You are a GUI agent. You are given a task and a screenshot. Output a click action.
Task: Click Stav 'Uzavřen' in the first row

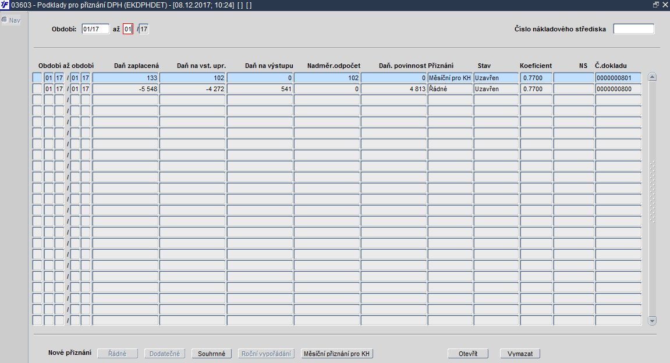(x=496, y=78)
